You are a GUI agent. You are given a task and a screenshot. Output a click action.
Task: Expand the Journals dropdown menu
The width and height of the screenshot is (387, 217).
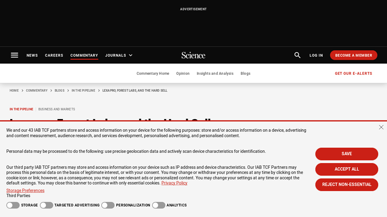pos(119,55)
